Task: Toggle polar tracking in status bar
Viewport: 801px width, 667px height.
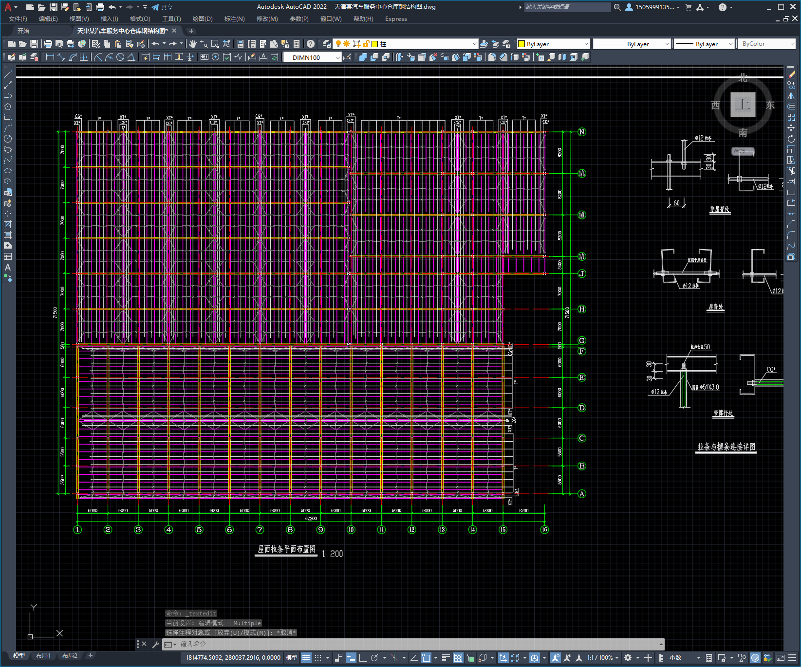Action: pos(374,658)
